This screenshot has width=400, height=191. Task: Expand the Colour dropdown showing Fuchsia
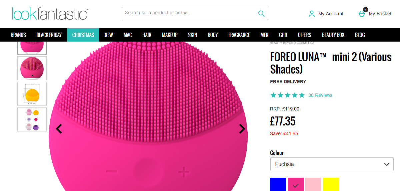[332, 164]
